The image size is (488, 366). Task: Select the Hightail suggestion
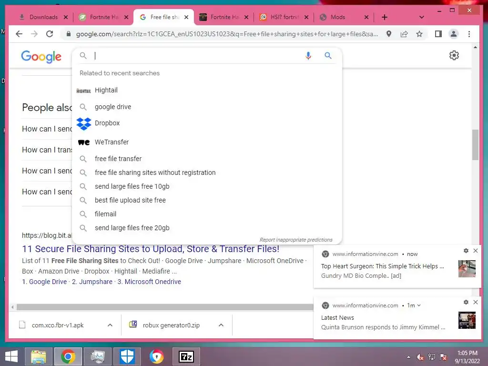tap(207, 90)
